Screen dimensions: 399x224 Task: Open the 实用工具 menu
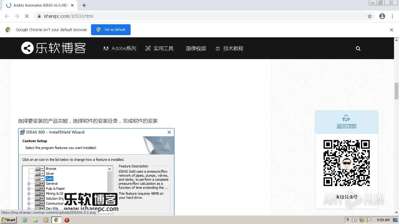click(x=159, y=48)
